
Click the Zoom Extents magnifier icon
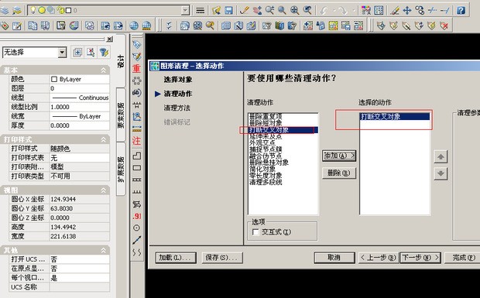coord(294,10)
